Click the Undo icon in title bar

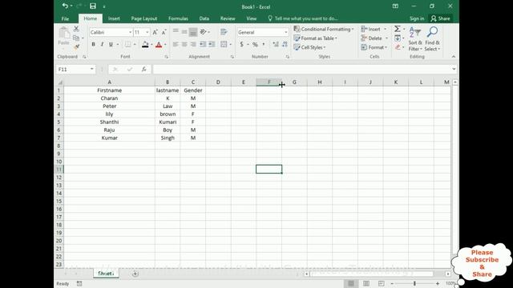65,6
